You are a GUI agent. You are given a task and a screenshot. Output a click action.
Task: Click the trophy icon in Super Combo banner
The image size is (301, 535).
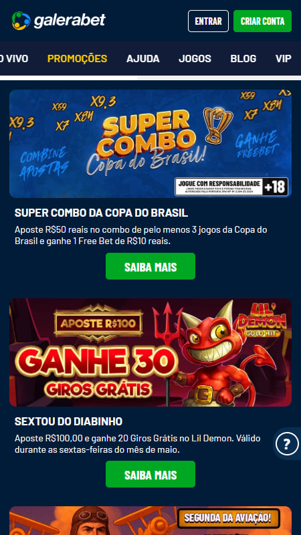click(x=218, y=124)
